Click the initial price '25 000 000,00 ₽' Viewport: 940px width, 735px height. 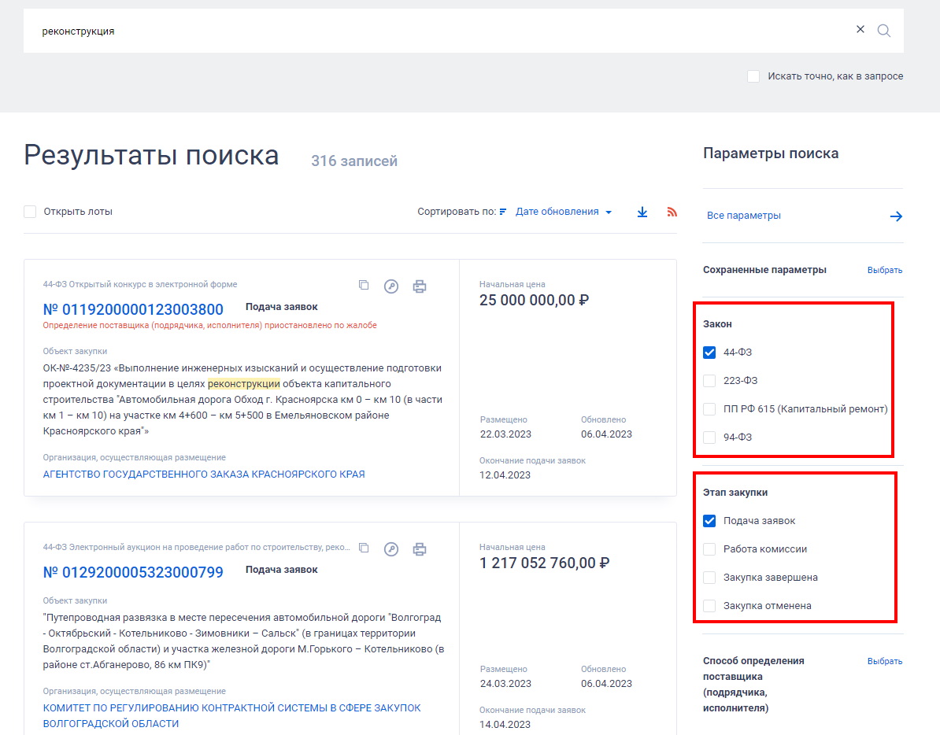pyautogui.click(x=534, y=301)
